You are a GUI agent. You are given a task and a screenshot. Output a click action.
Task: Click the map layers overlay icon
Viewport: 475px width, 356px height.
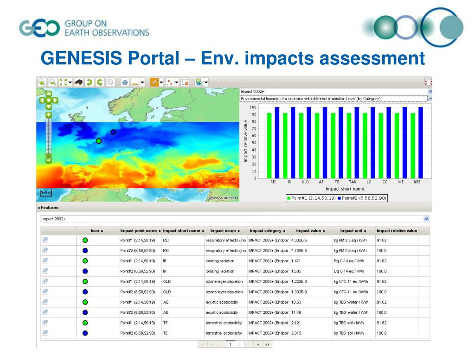(199, 83)
